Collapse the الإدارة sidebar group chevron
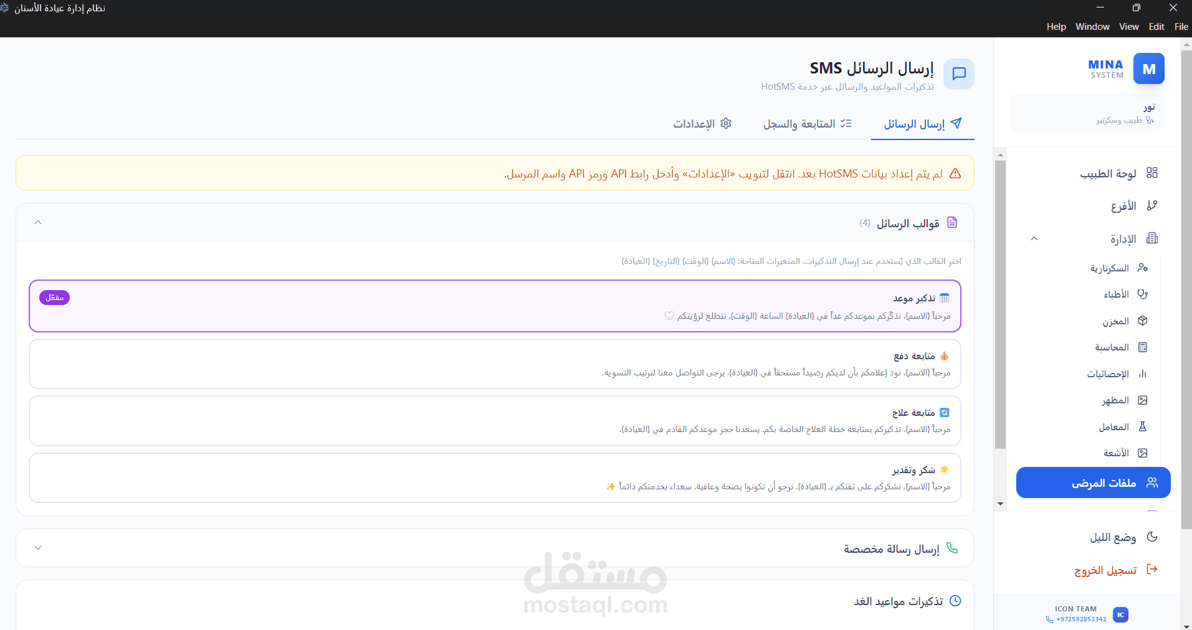Viewport: 1192px width, 630px height. tap(1034, 238)
